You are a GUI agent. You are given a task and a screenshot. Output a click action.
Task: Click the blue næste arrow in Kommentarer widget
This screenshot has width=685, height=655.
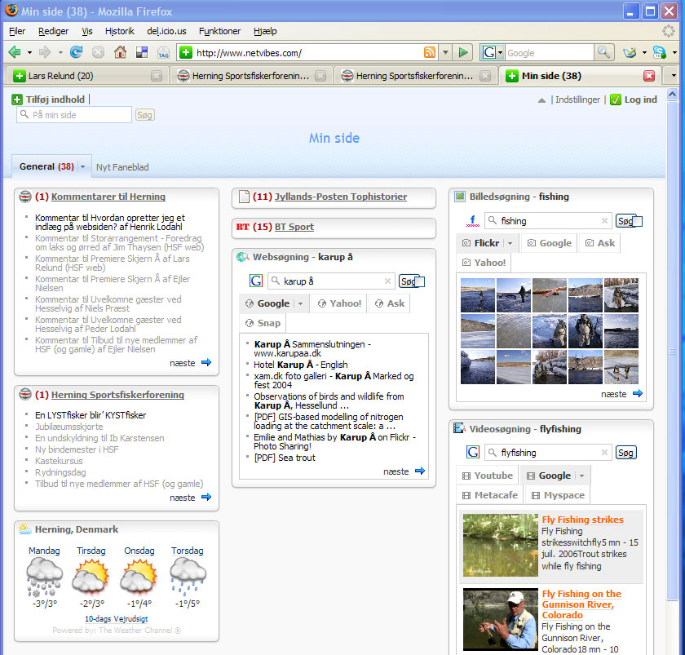(x=205, y=362)
